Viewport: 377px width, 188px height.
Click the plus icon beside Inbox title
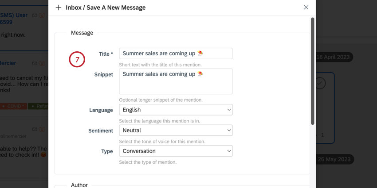coord(59,8)
